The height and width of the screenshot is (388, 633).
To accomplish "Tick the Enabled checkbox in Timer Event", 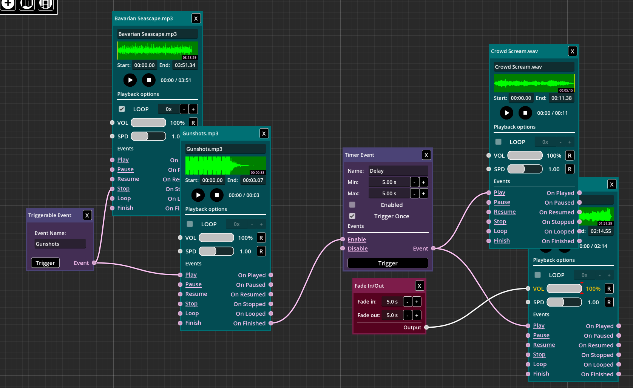I will (352, 205).
